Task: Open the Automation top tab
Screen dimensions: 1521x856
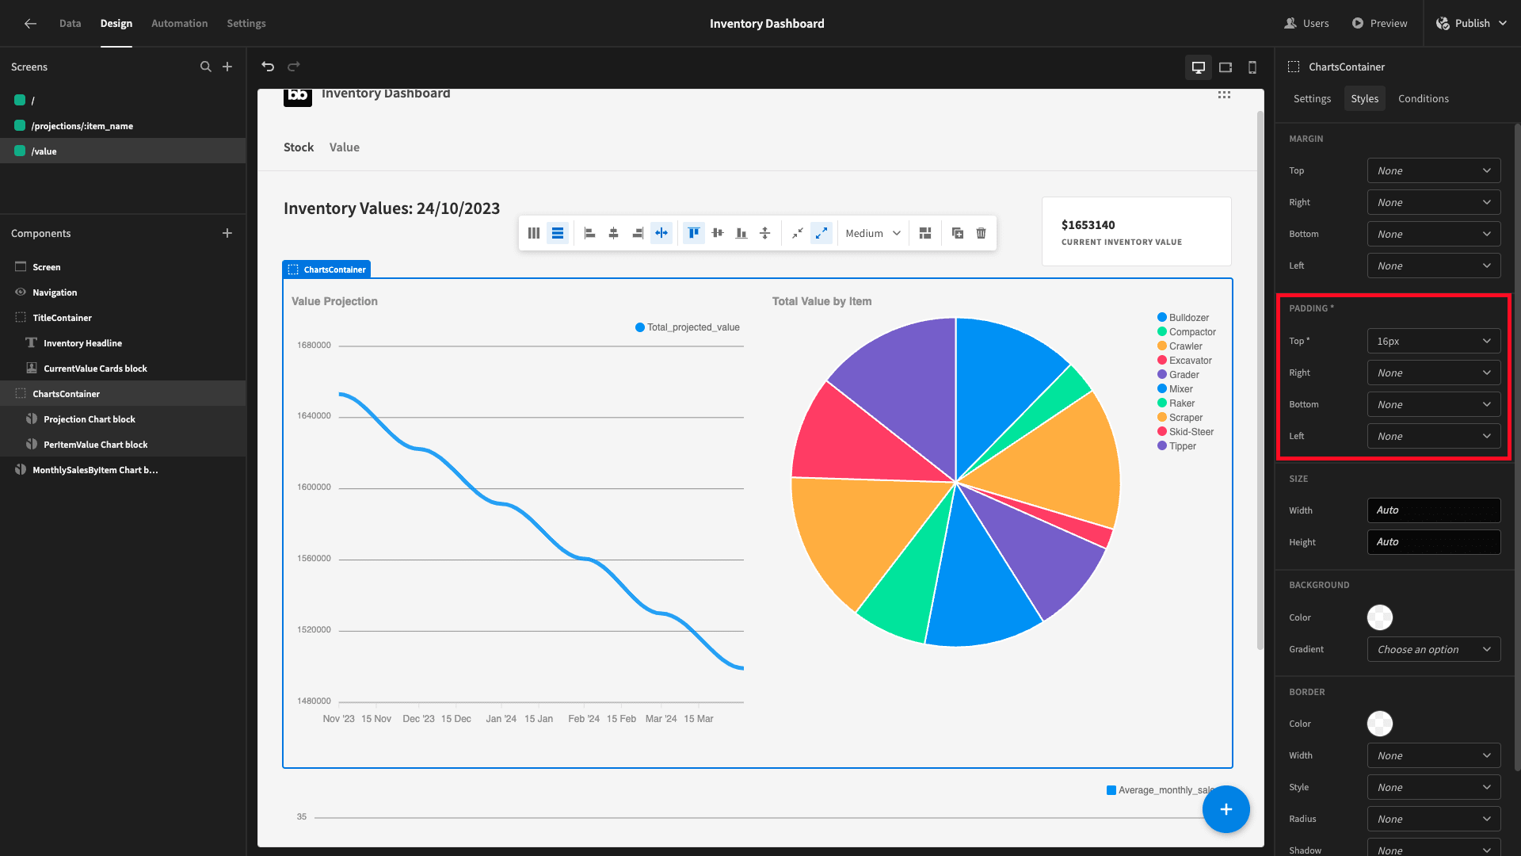Action: point(180,24)
